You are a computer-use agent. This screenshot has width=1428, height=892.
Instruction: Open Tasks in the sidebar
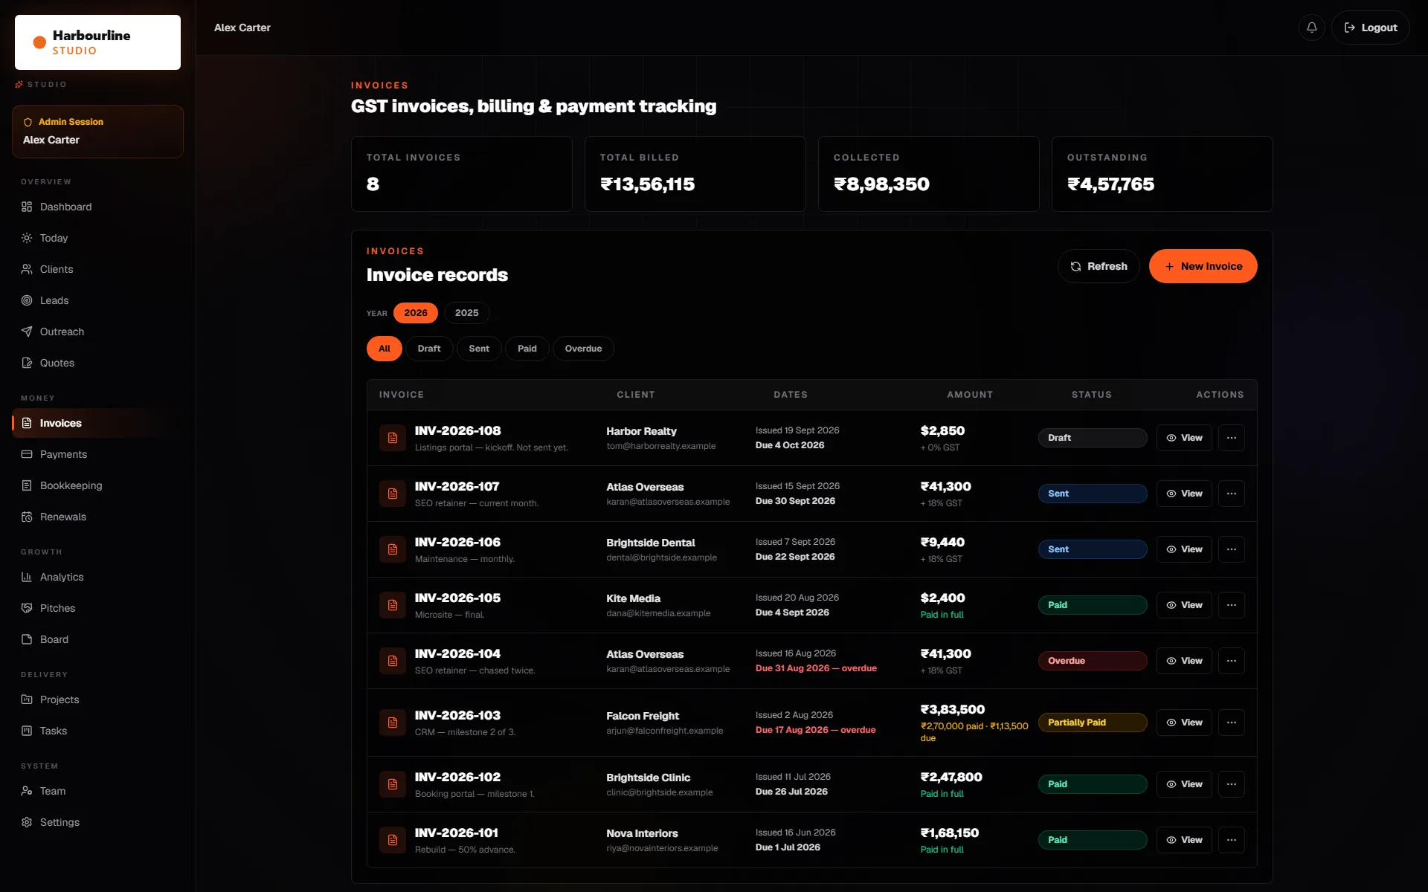tap(97, 731)
